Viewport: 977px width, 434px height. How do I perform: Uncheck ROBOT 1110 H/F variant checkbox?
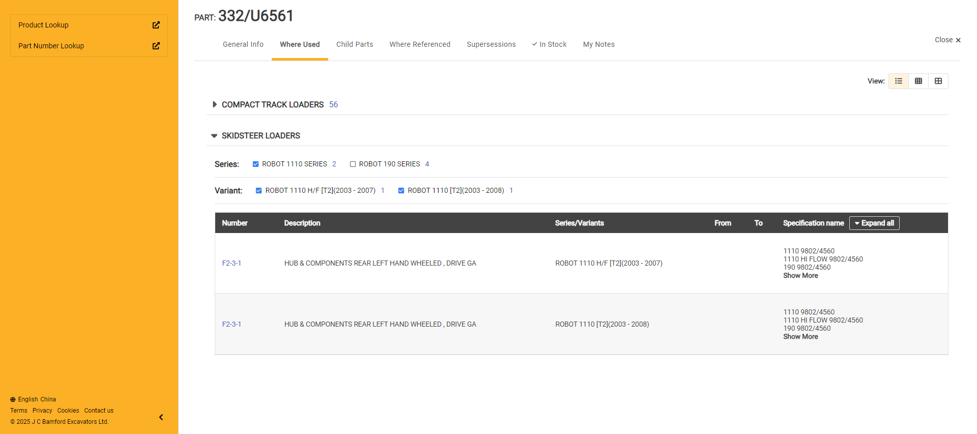258,190
